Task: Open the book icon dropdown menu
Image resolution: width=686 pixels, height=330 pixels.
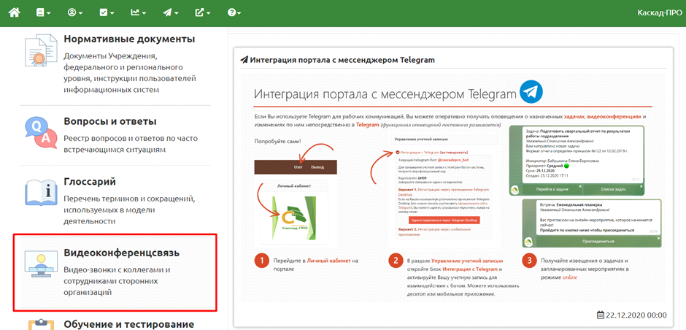Action: 43,12
